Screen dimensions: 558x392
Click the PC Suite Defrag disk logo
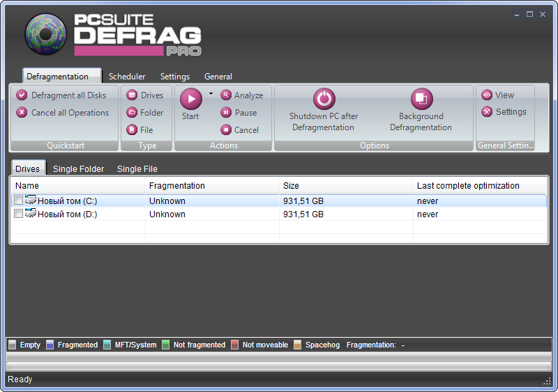point(45,34)
